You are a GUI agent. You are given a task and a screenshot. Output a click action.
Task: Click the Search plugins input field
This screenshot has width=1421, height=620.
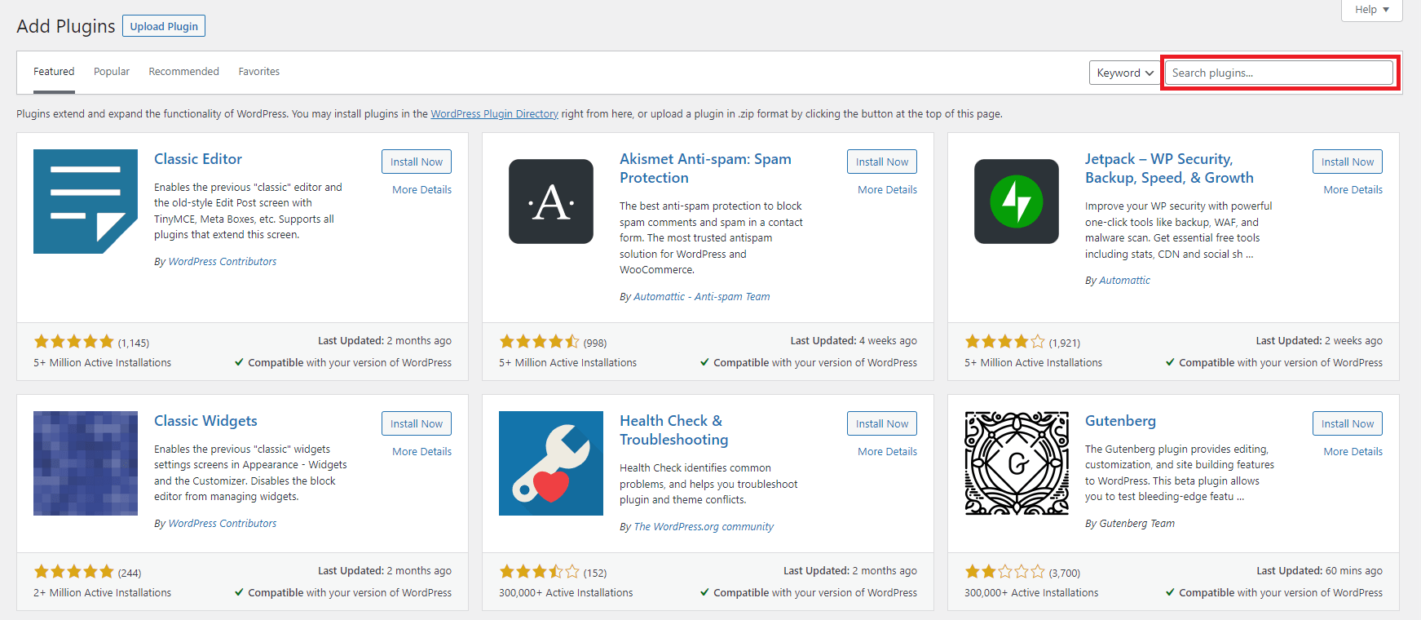[x=1278, y=73]
